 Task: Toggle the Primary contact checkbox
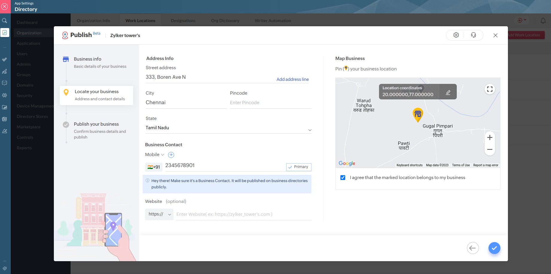299,167
